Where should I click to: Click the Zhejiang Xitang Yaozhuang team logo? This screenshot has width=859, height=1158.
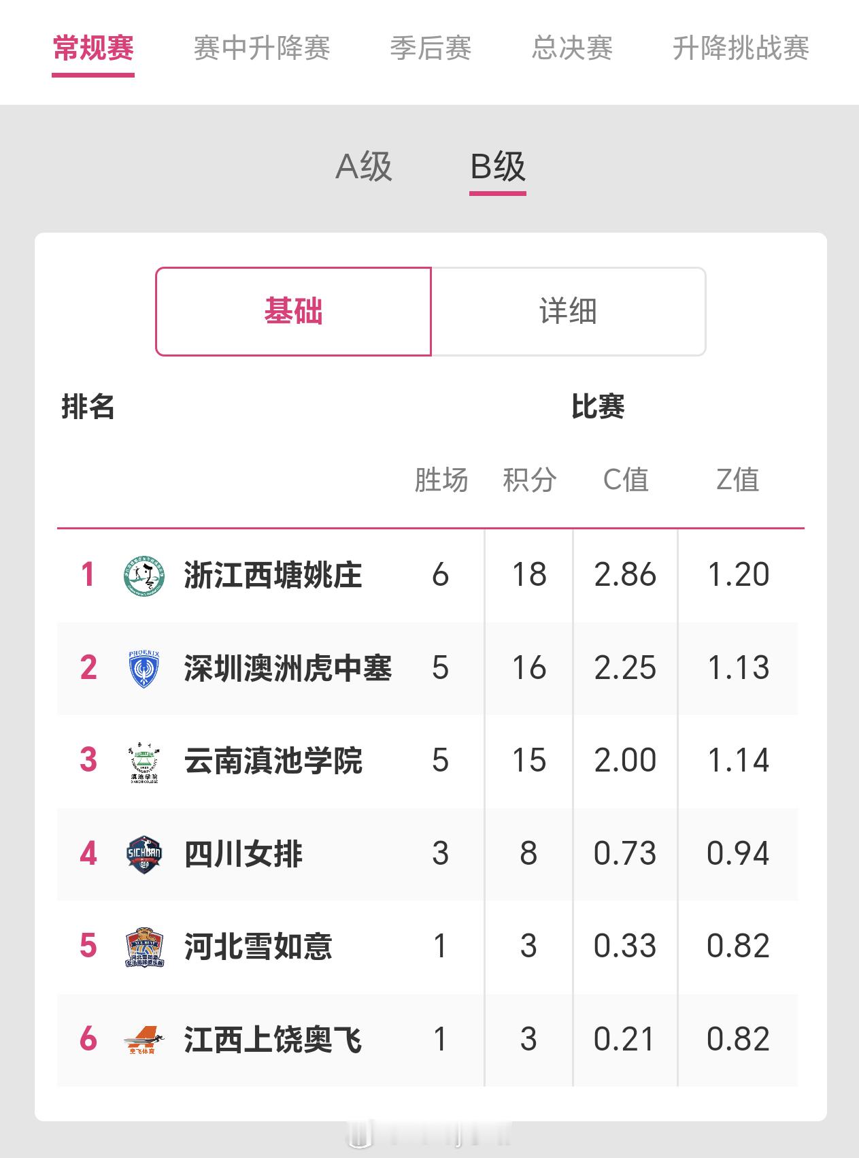click(144, 576)
